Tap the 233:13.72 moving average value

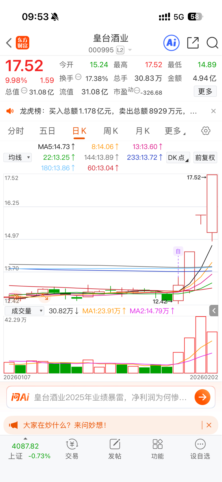point(145,157)
